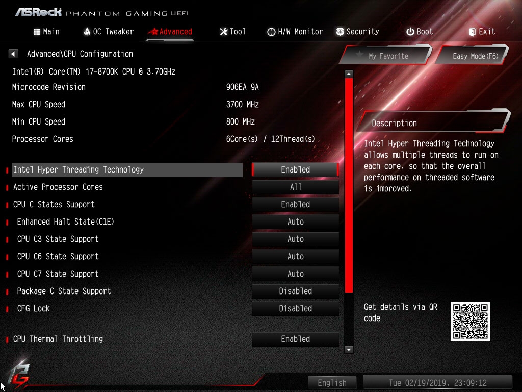Click the Security shield icon
The image size is (522, 392).
pyautogui.click(x=340, y=32)
